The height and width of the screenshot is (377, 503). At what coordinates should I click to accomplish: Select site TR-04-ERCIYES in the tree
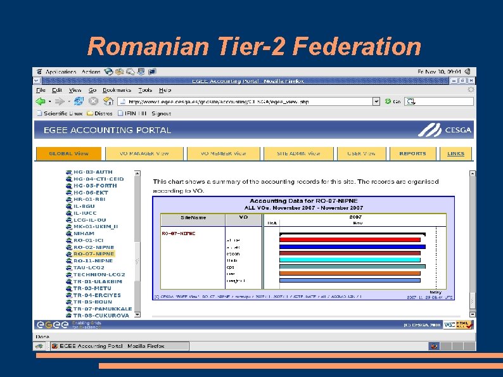pos(97,295)
